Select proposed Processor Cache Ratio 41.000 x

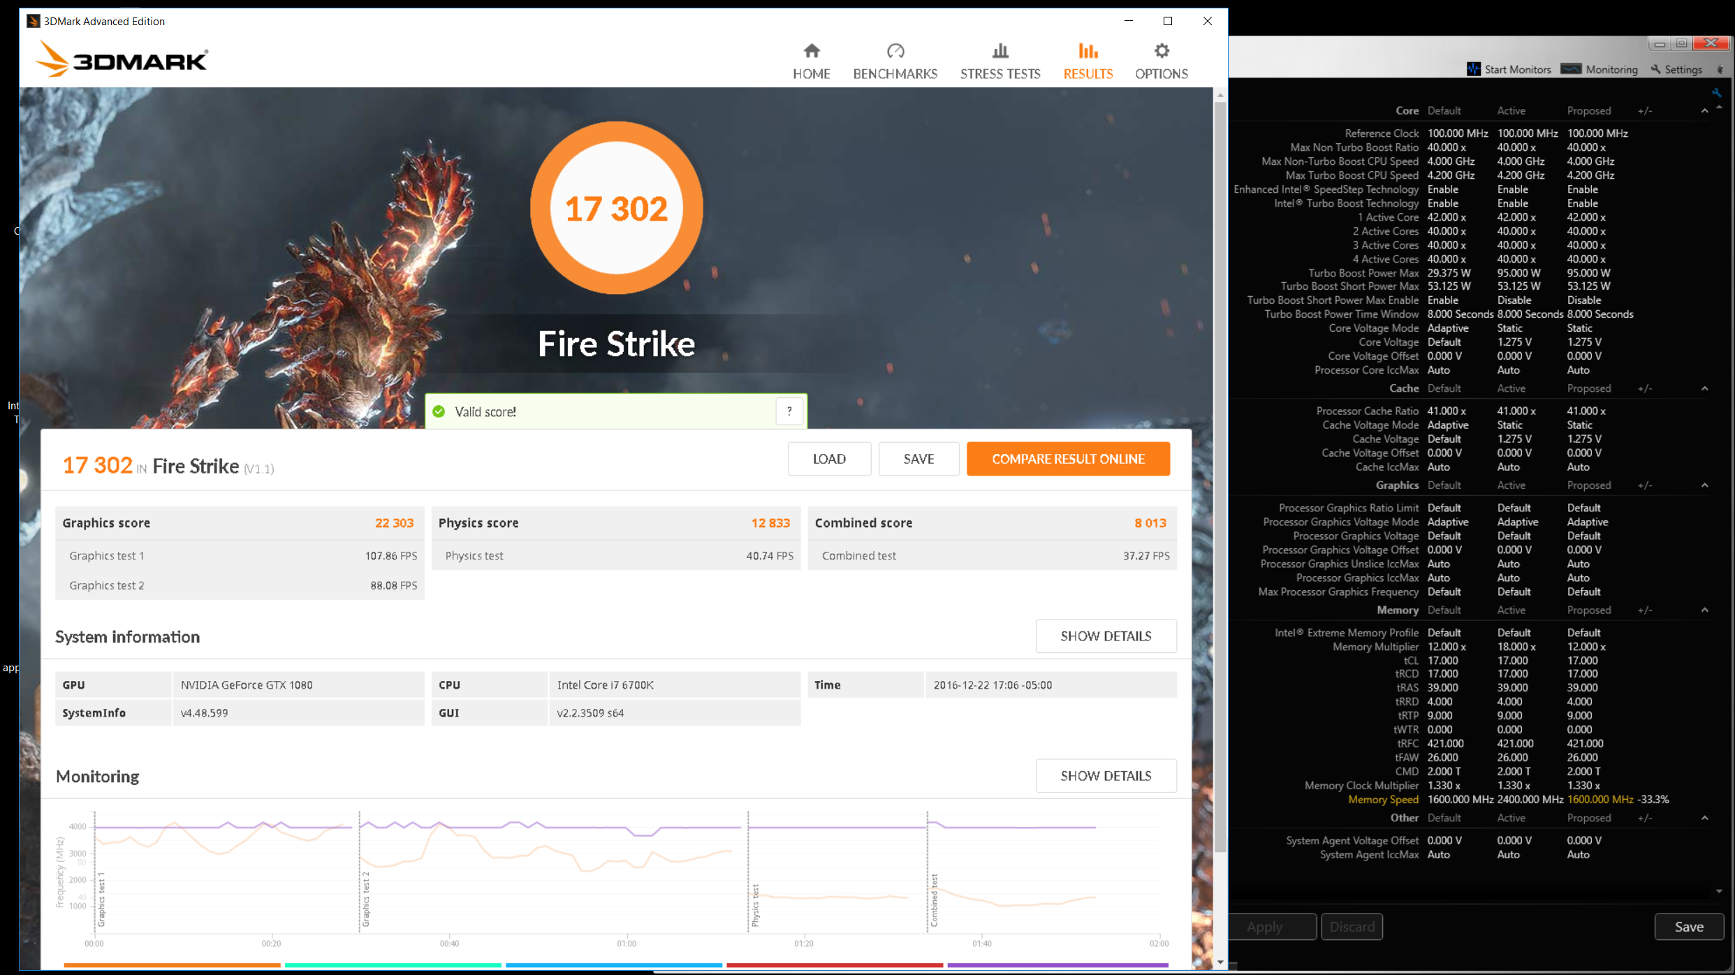1586,411
